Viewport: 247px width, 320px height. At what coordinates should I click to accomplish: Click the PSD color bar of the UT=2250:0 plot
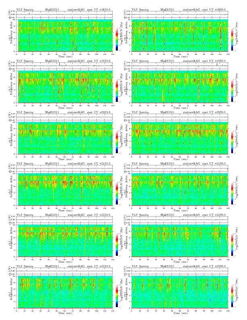point(232,245)
